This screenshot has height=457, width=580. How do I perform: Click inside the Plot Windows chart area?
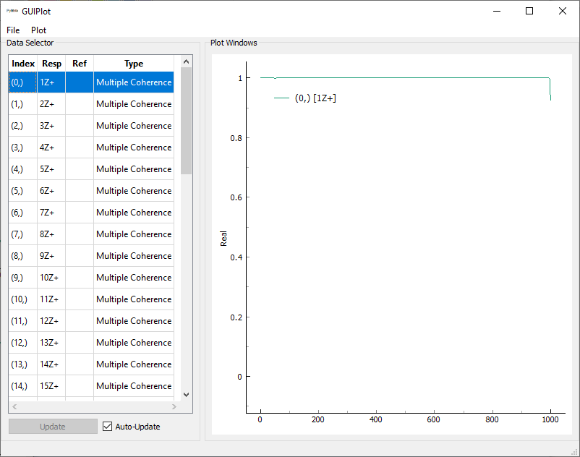[405, 239]
